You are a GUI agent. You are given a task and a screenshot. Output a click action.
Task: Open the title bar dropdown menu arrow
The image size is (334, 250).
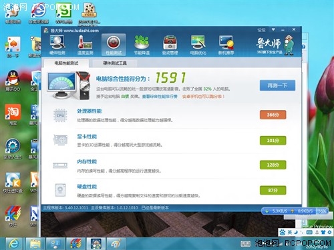click(x=273, y=29)
